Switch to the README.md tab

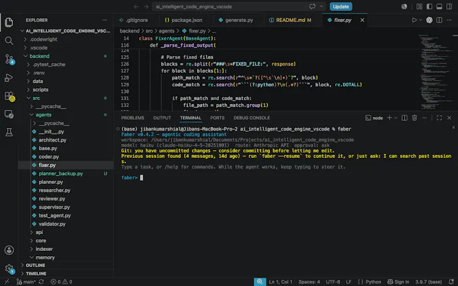coord(290,20)
